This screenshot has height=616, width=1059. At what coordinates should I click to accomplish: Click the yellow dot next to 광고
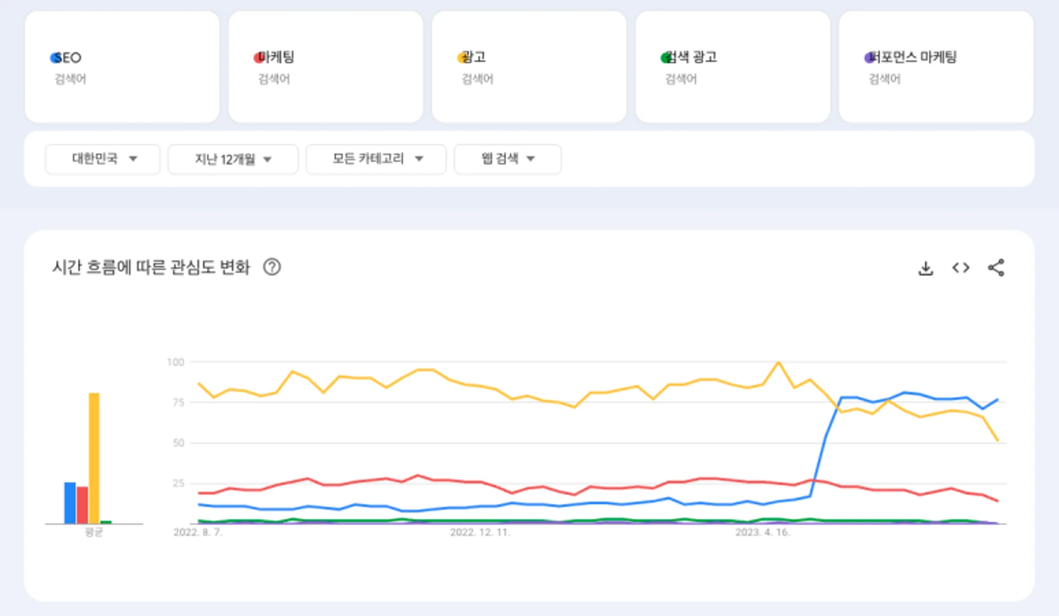tap(461, 57)
